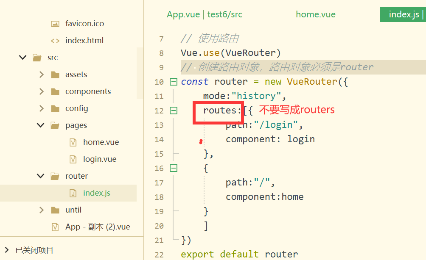Screen dimensions: 426x260
Task: Expand the components folder
Action: coord(41,91)
